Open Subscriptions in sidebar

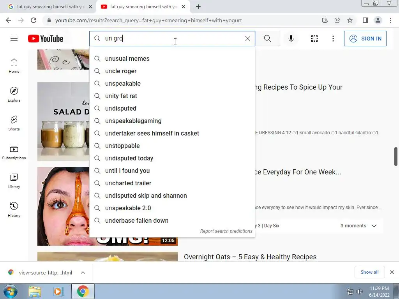click(14, 152)
